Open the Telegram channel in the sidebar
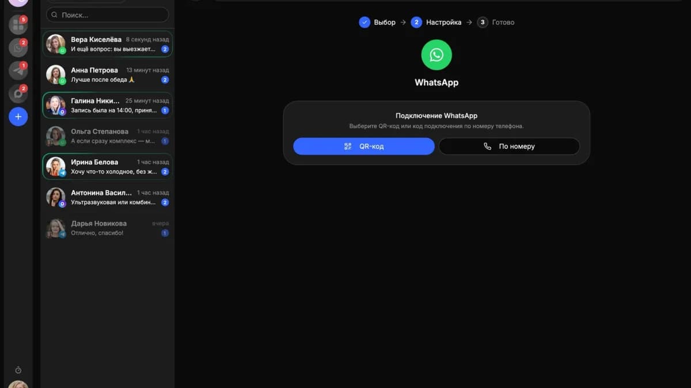Viewport: 691px width, 388px height. pyautogui.click(x=18, y=70)
